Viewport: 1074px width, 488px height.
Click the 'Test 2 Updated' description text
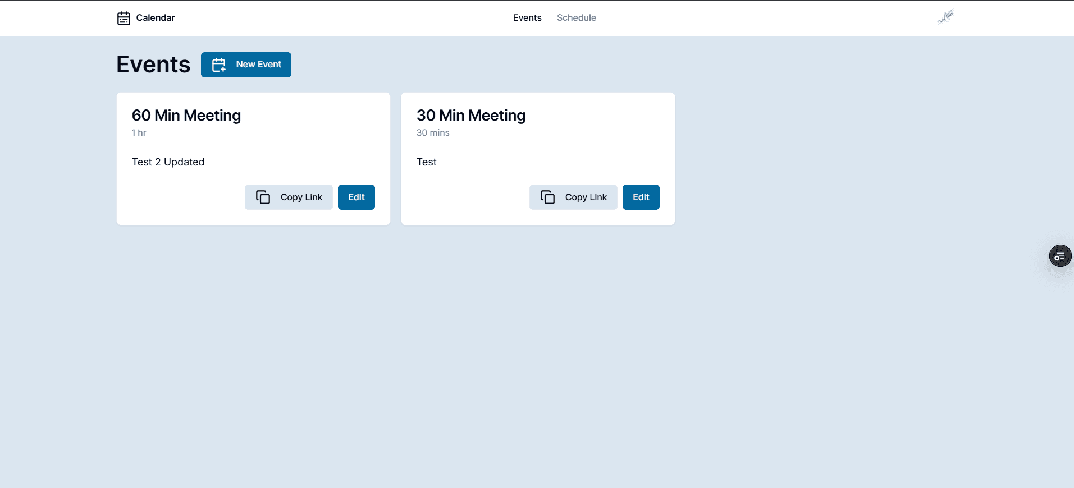(x=168, y=162)
